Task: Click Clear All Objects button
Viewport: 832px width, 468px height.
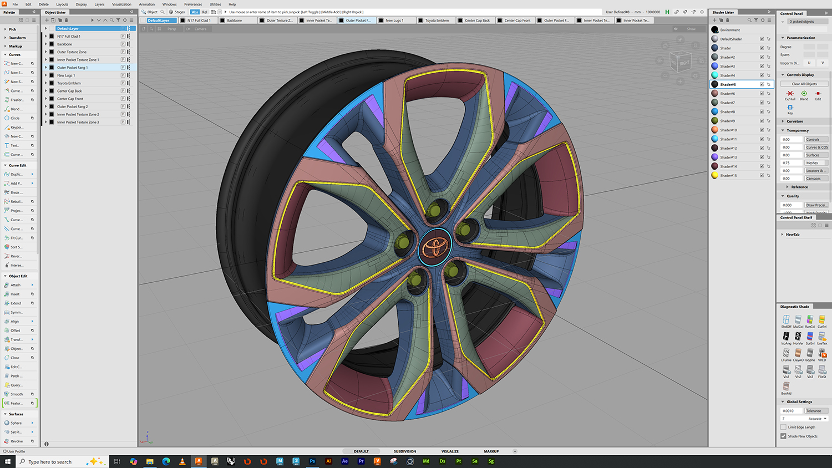Action: (x=804, y=84)
